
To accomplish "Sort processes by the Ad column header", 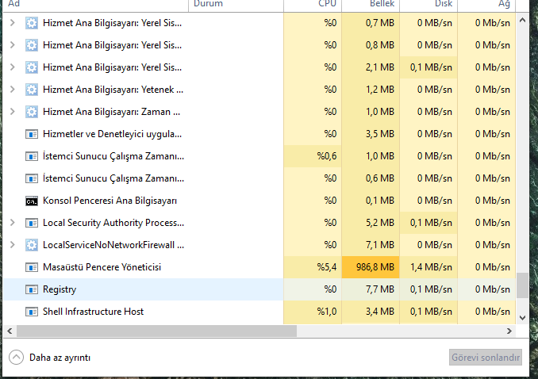I will (x=96, y=5).
